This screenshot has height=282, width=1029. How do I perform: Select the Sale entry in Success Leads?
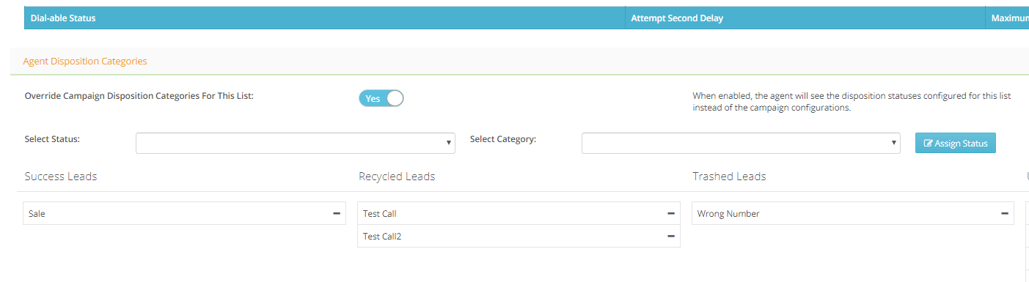click(184, 213)
